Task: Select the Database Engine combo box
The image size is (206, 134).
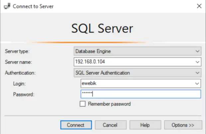Action: point(138,51)
